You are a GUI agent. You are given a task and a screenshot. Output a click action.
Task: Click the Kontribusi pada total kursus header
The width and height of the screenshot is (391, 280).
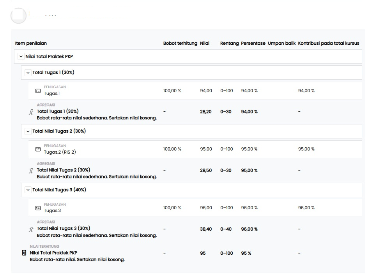point(328,44)
